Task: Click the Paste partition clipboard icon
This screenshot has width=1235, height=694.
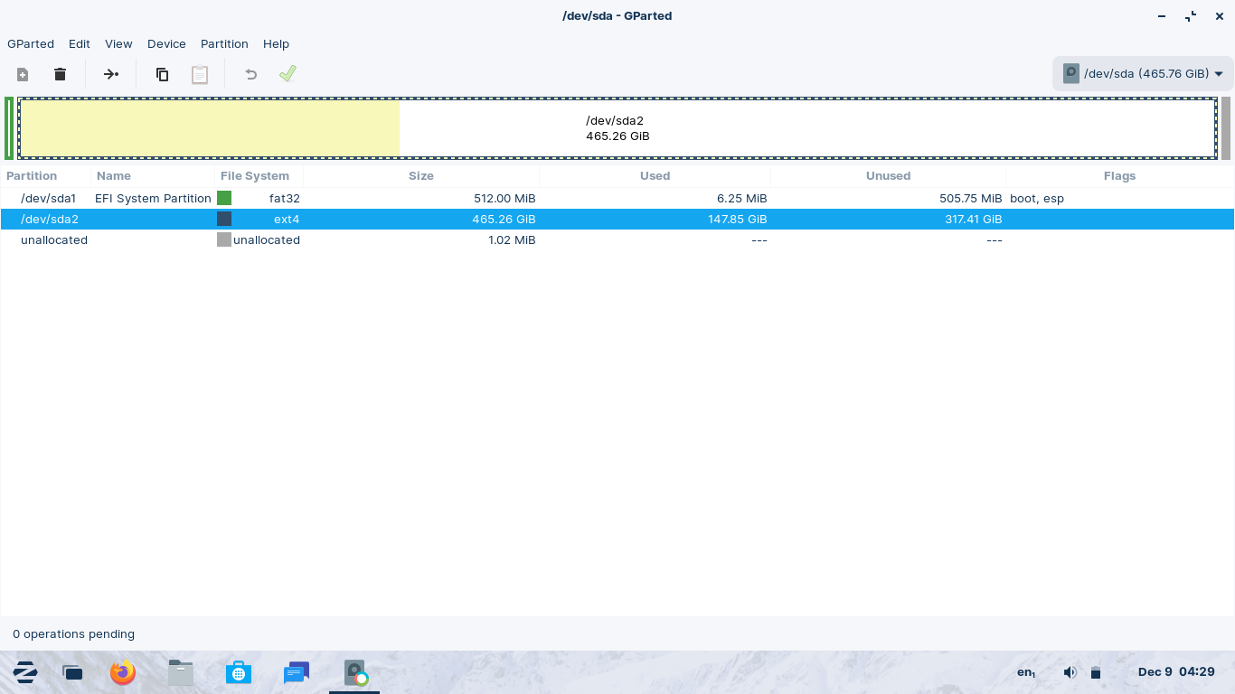Action: (x=200, y=74)
